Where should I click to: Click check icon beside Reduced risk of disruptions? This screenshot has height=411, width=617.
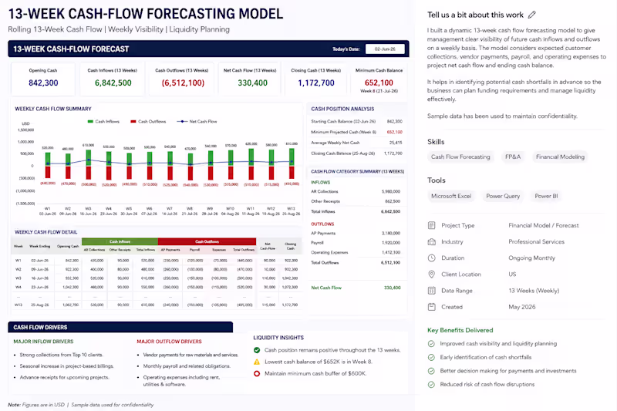click(431, 385)
